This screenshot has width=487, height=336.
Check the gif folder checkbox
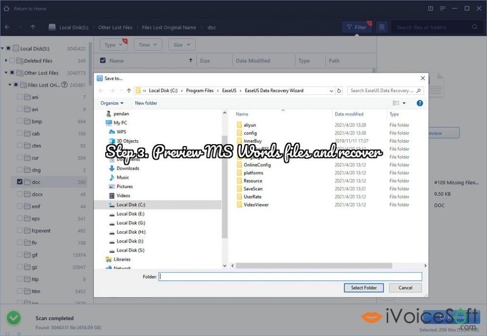pos(20,255)
